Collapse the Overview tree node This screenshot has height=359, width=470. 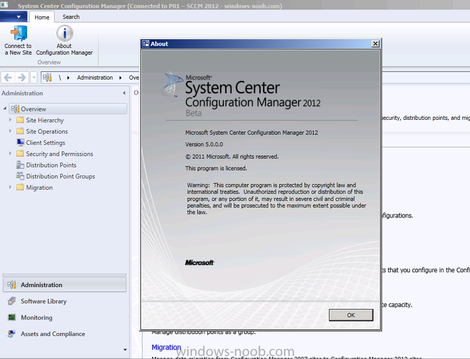point(5,108)
